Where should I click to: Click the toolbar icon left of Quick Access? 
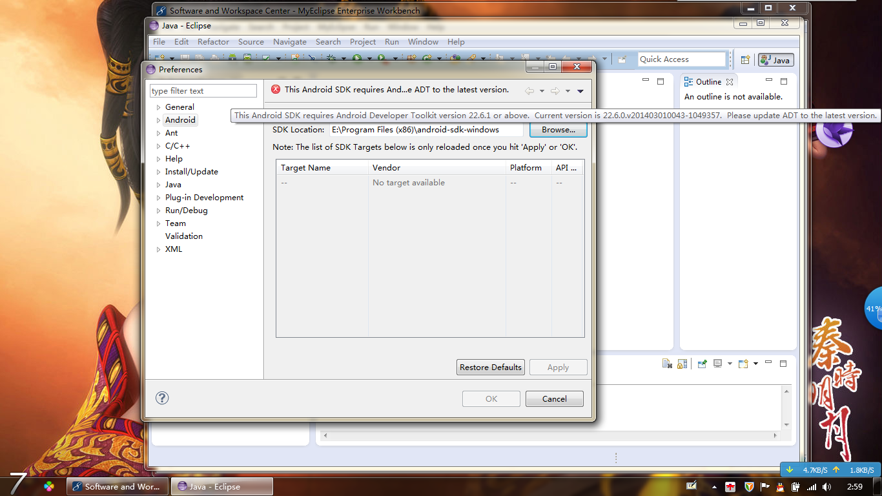tap(622, 59)
